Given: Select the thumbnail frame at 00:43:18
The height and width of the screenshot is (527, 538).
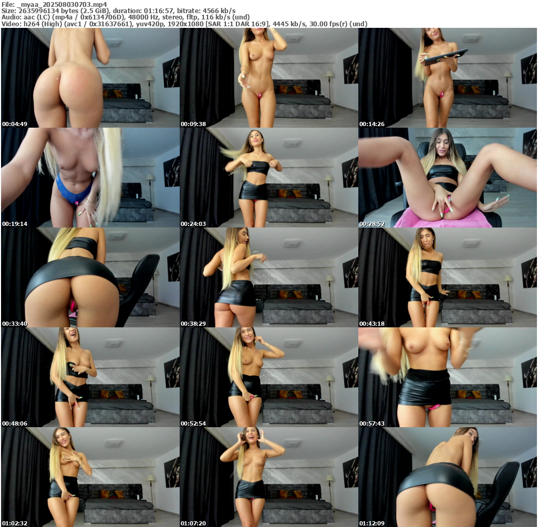Looking at the screenshot, I should [x=448, y=277].
